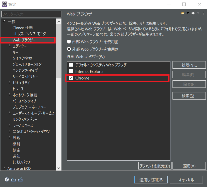Check the Internet Explorer checkbox
The width and height of the screenshot is (207, 187).
[x=71, y=71]
